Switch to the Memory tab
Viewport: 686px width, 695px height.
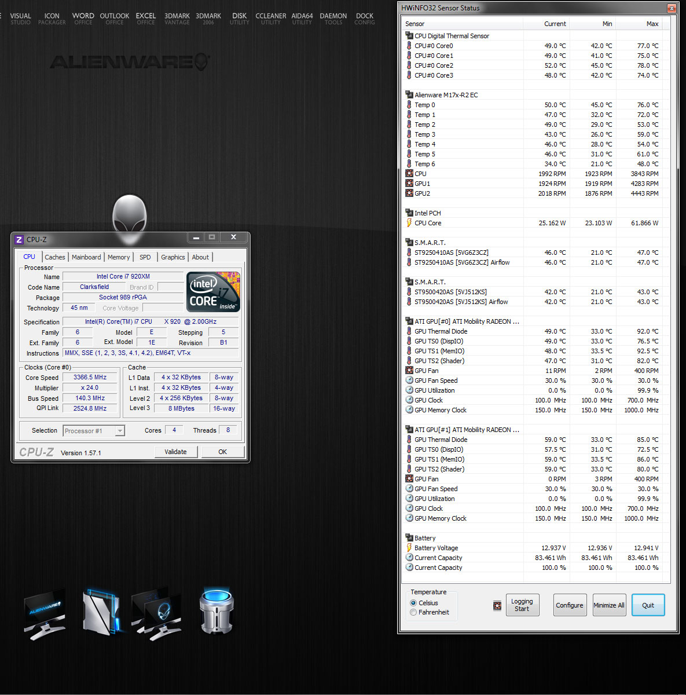[x=119, y=257]
